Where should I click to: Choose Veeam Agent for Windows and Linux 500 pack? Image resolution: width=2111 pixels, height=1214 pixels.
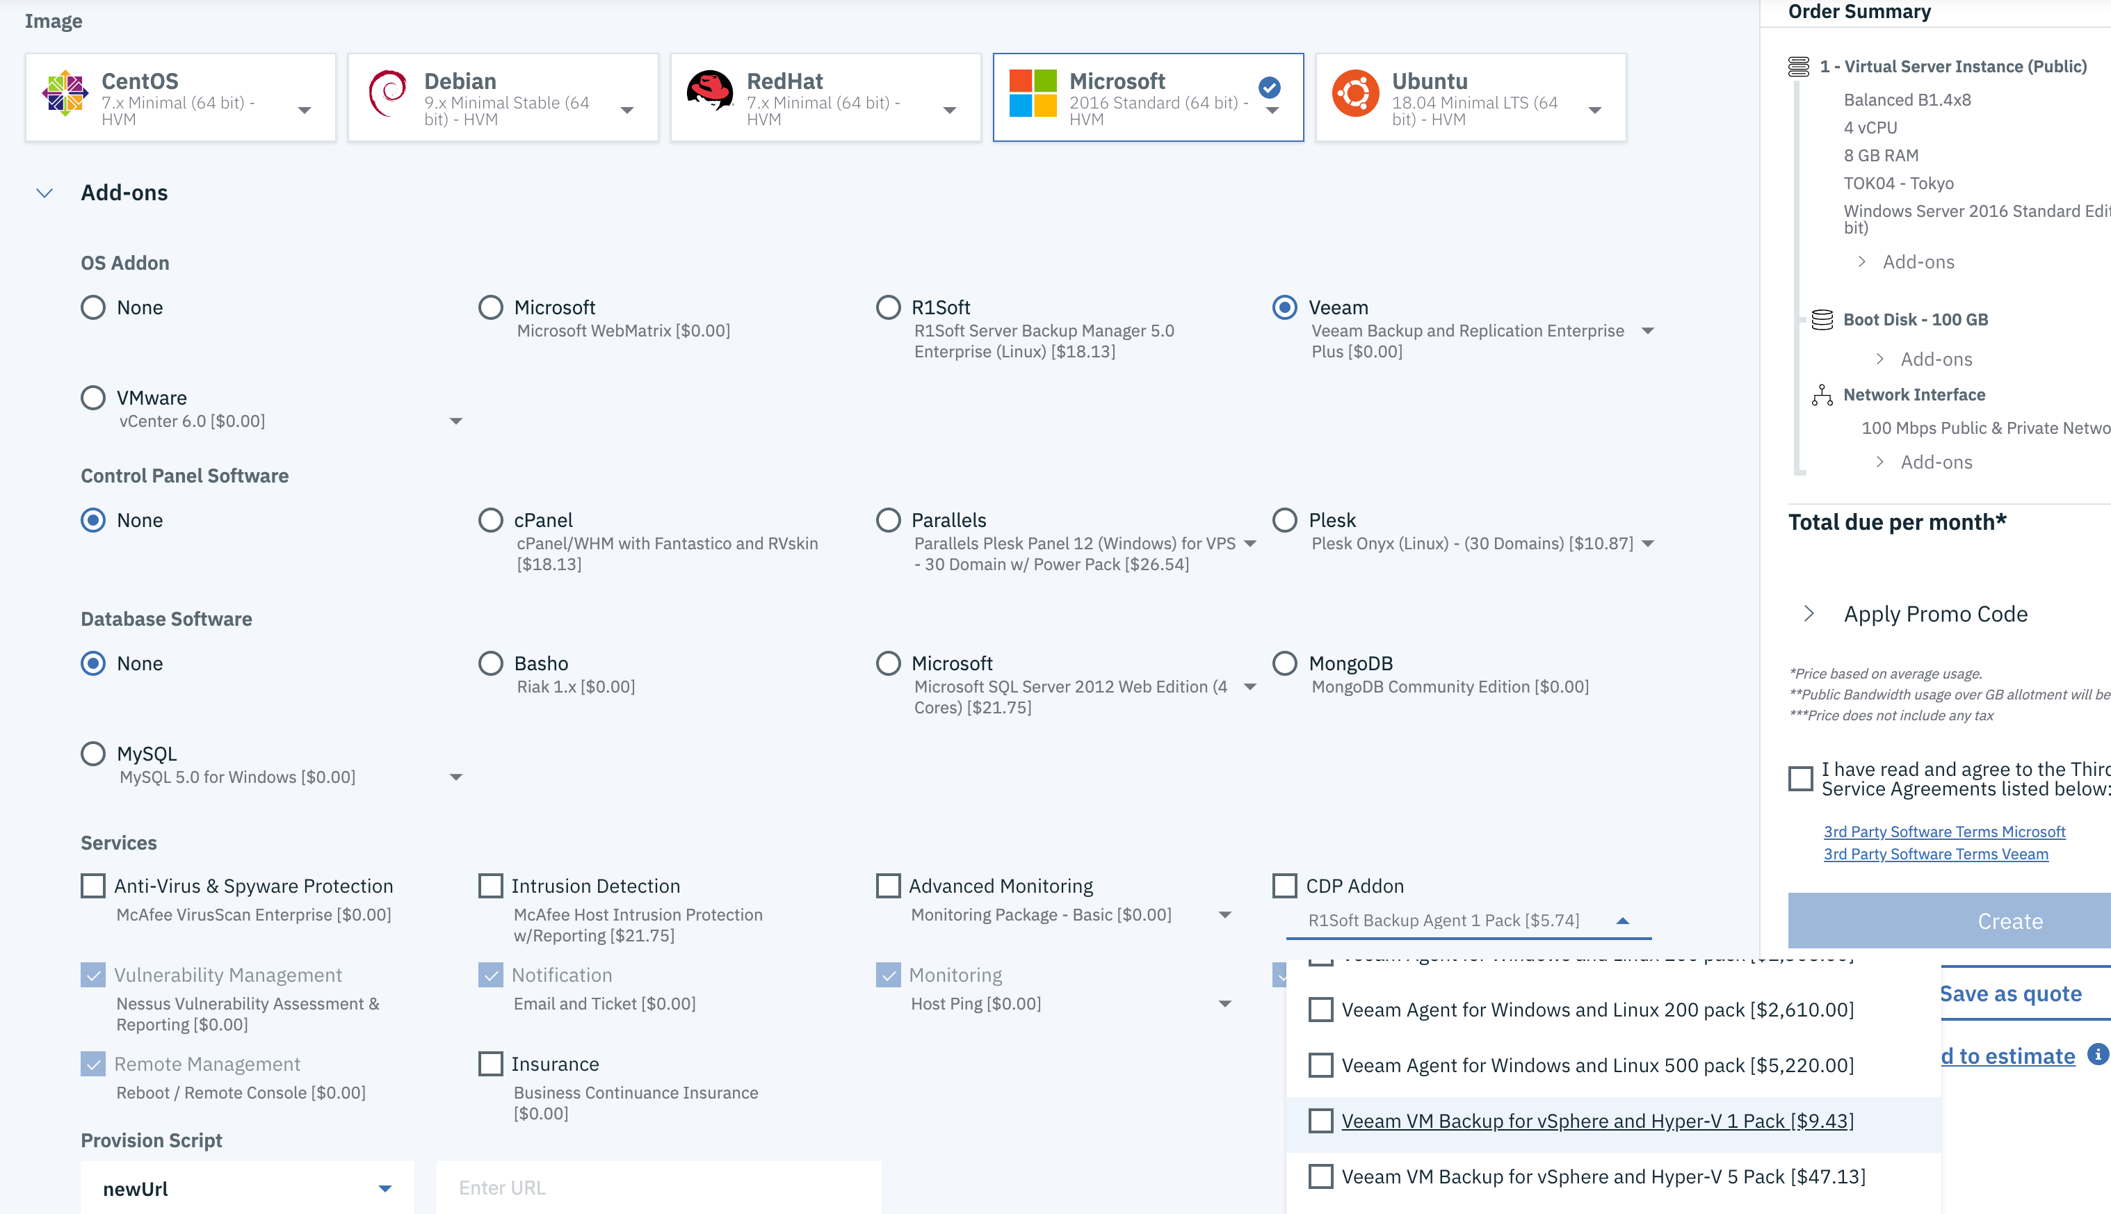coord(1320,1065)
